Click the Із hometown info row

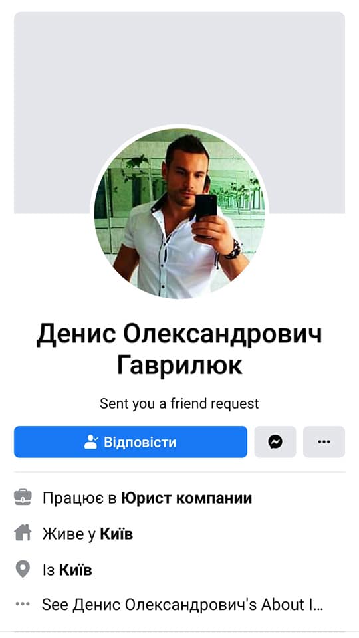179,570
